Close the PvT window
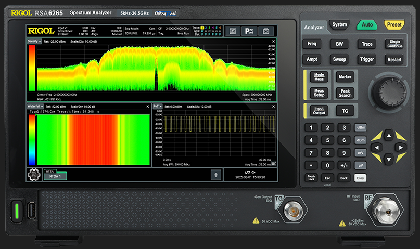 click(273, 107)
